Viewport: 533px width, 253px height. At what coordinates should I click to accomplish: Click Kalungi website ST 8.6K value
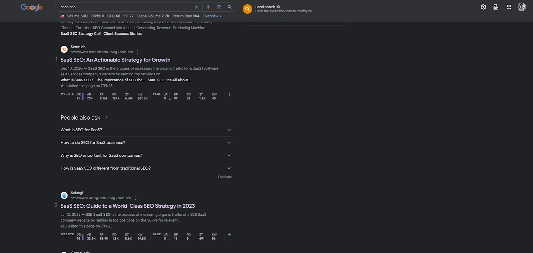(x=128, y=239)
